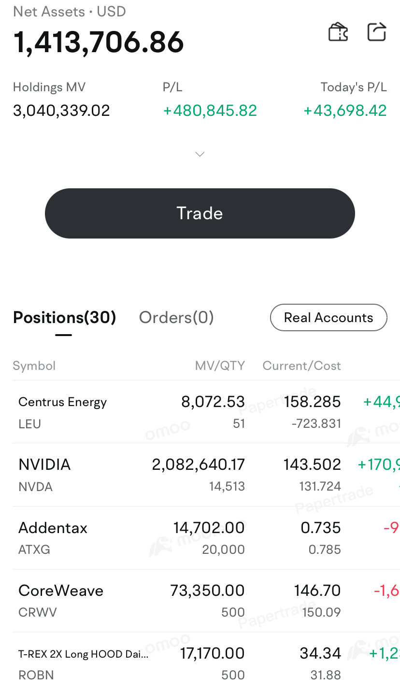Viewport: 400px width, 690px height.
Task: Open the wallet icon near net assets
Action: click(x=338, y=32)
